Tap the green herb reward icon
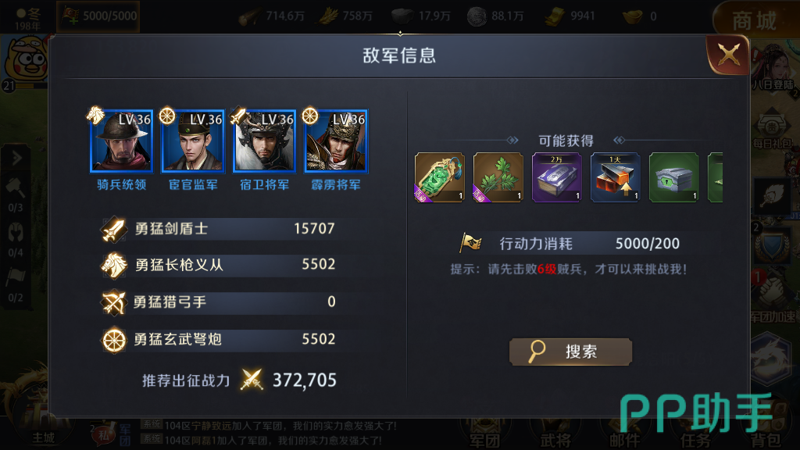This screenshot has width=800, height=450. coord(498,177)
